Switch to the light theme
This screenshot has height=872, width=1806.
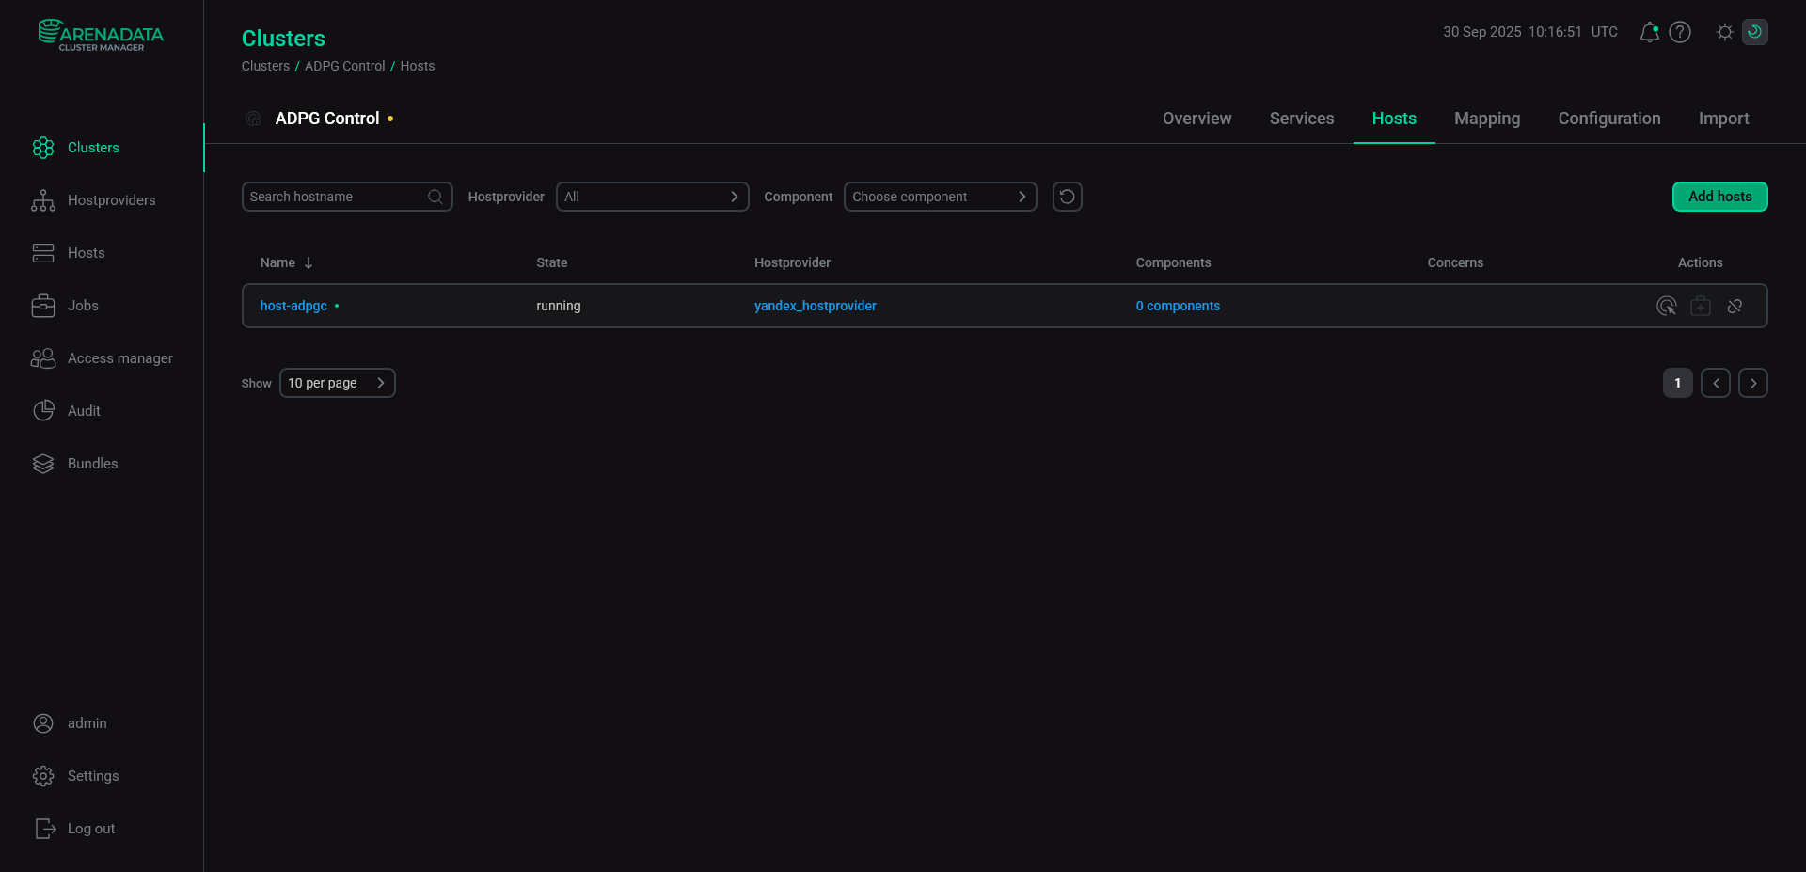[x=1724, y=31]
